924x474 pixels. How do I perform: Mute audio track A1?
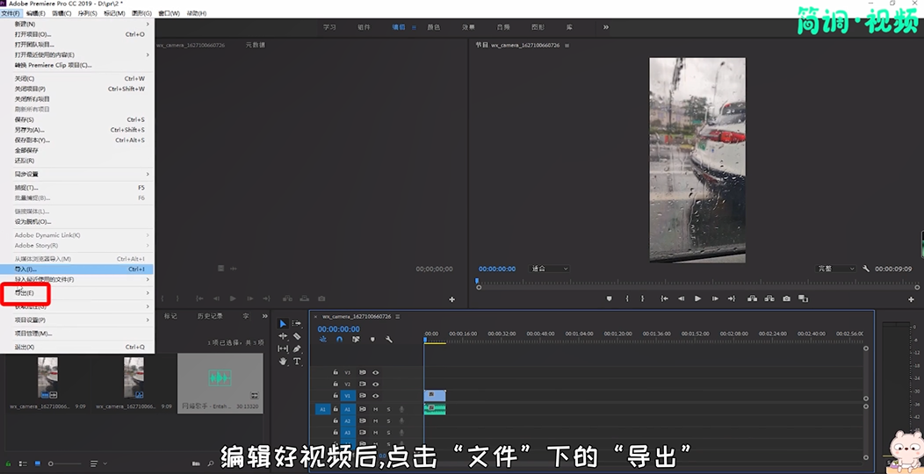(x=375, y=409)
